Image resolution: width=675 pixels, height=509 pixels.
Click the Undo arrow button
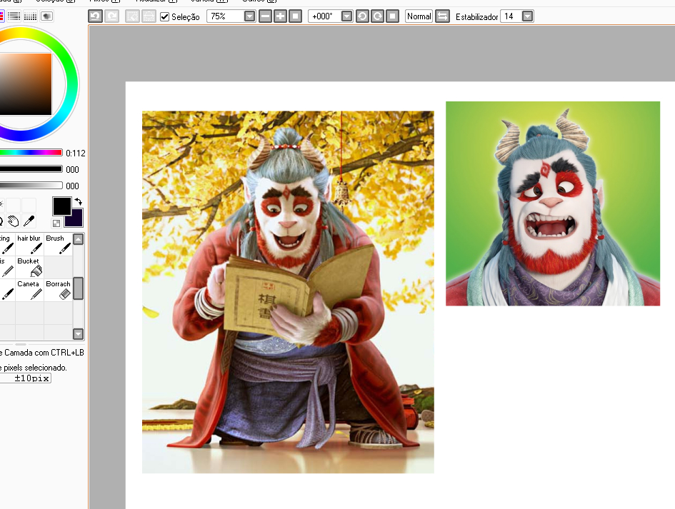coord(96,16)
